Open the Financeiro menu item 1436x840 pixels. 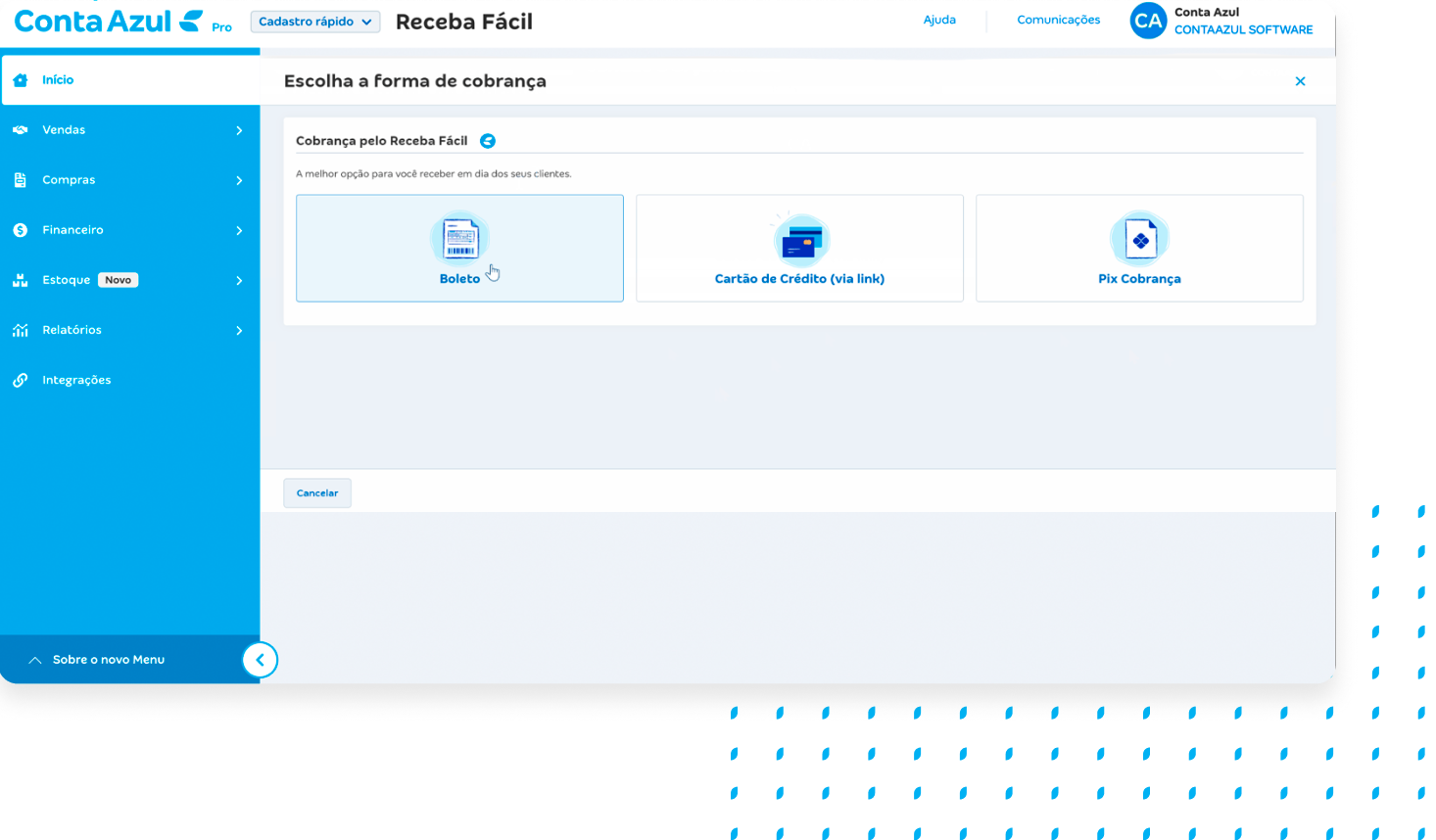point(130,230)
